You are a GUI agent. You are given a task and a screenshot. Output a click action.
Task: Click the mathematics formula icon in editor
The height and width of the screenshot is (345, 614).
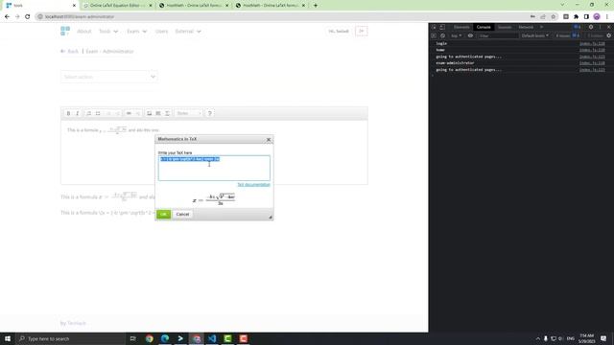[x=167, y=113]
